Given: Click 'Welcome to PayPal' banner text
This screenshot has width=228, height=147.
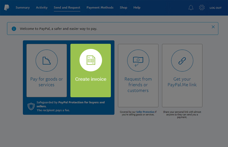Looking at the screenshot, I should coord(58,29).
